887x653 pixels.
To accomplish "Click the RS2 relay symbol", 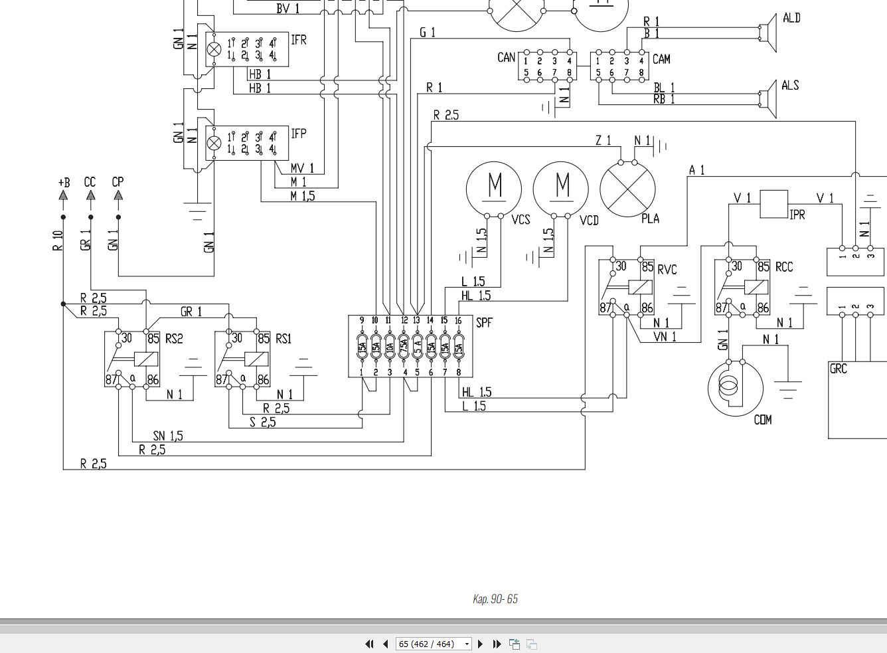I will (x=133, y=359).
